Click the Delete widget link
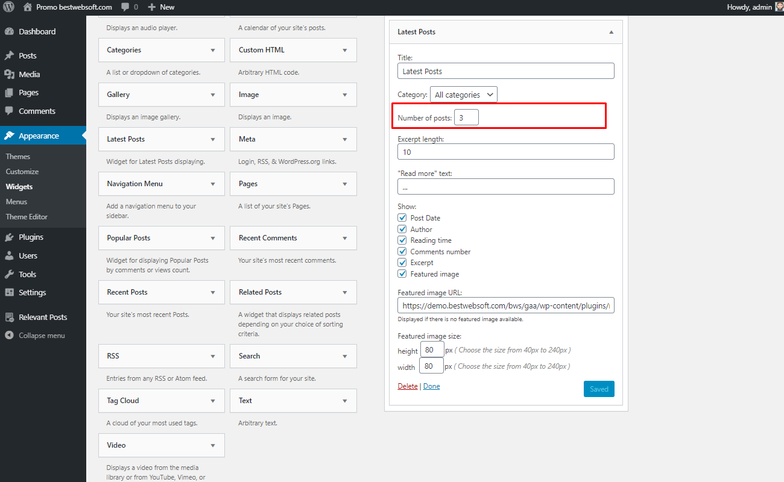 point(408,386)
